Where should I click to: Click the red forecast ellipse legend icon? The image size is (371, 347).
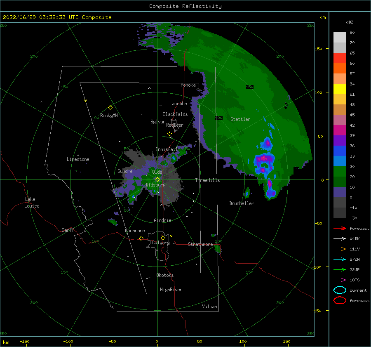coord(340,300)
